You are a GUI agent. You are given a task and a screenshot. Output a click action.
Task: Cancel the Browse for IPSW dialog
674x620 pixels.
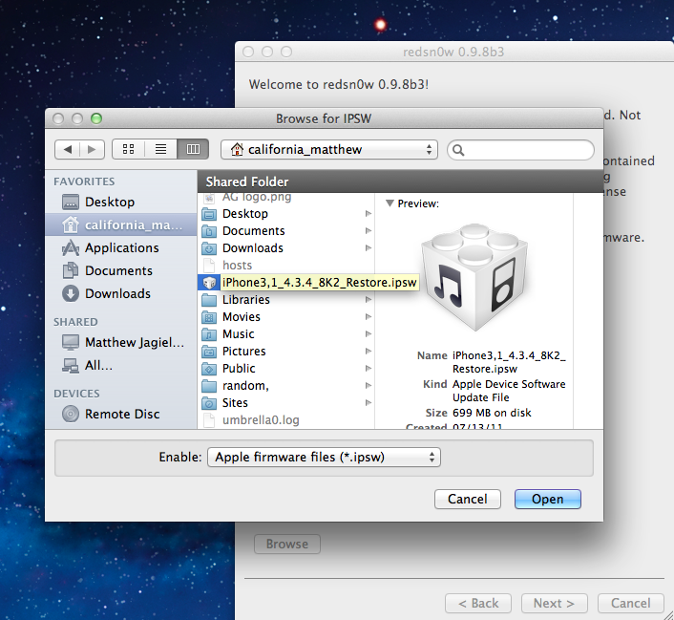click(x=467, y=499)
